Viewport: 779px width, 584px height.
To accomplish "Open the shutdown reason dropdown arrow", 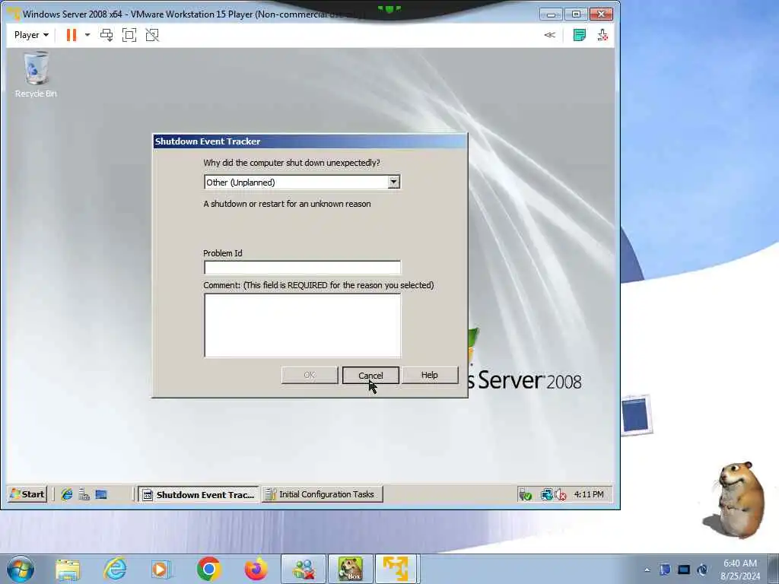I will pos(393,182).
